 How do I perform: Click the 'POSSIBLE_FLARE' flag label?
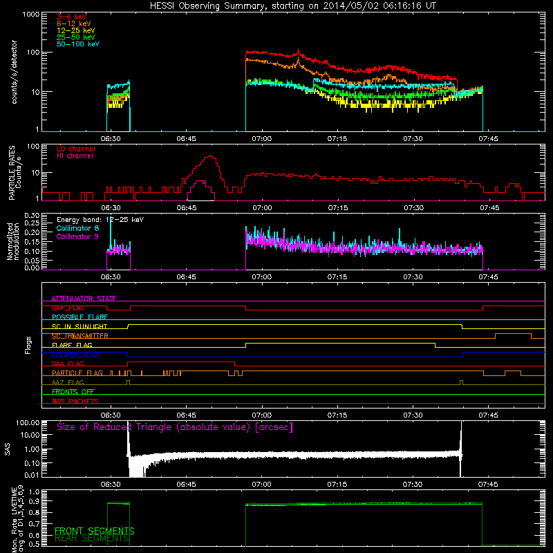pyautogui.click(x=79, y=317)
